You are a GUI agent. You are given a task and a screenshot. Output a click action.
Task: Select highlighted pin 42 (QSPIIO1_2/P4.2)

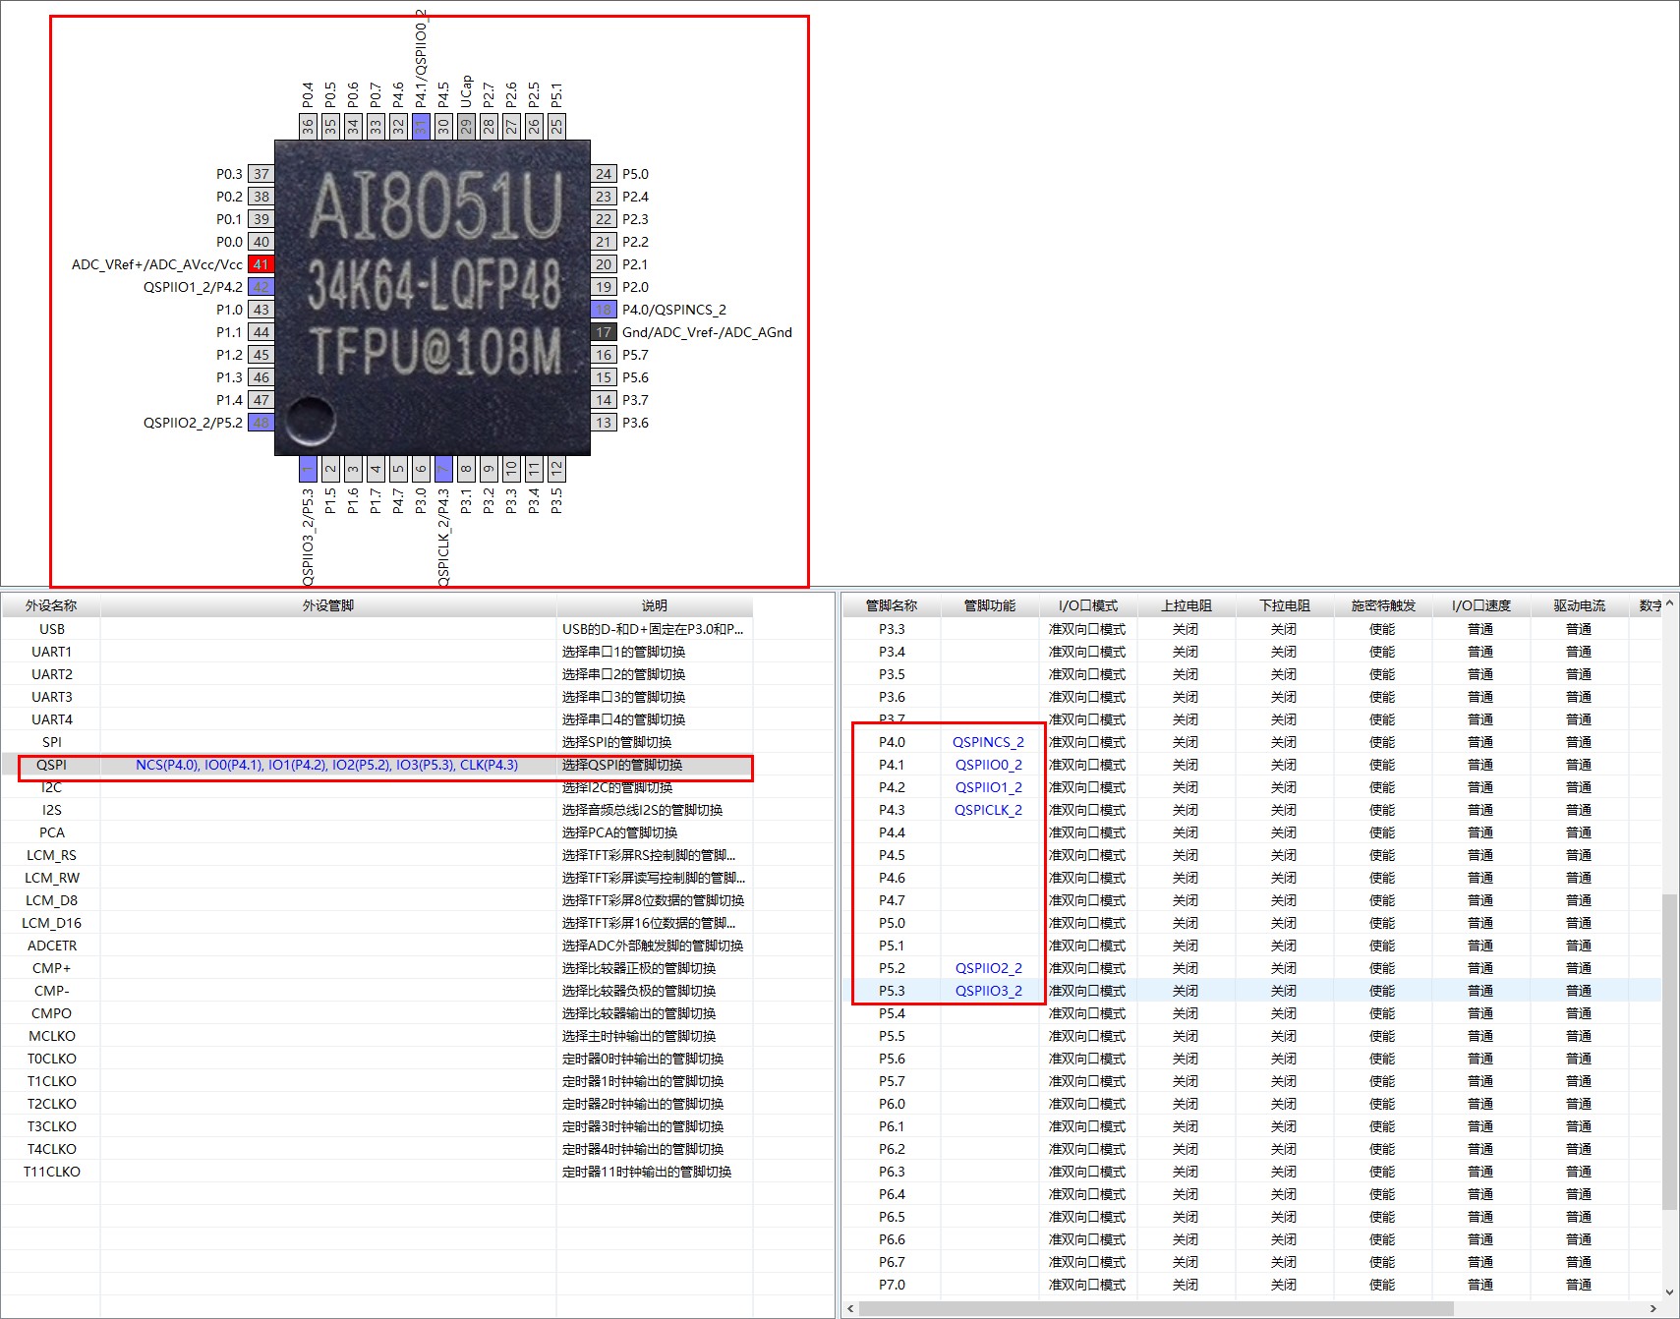tap(261, 287)
